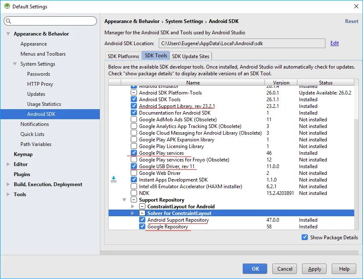Check the NDK checkbox
Image resolution: width=363 pixels, height=279 pixels.
(x=134, y=193)
